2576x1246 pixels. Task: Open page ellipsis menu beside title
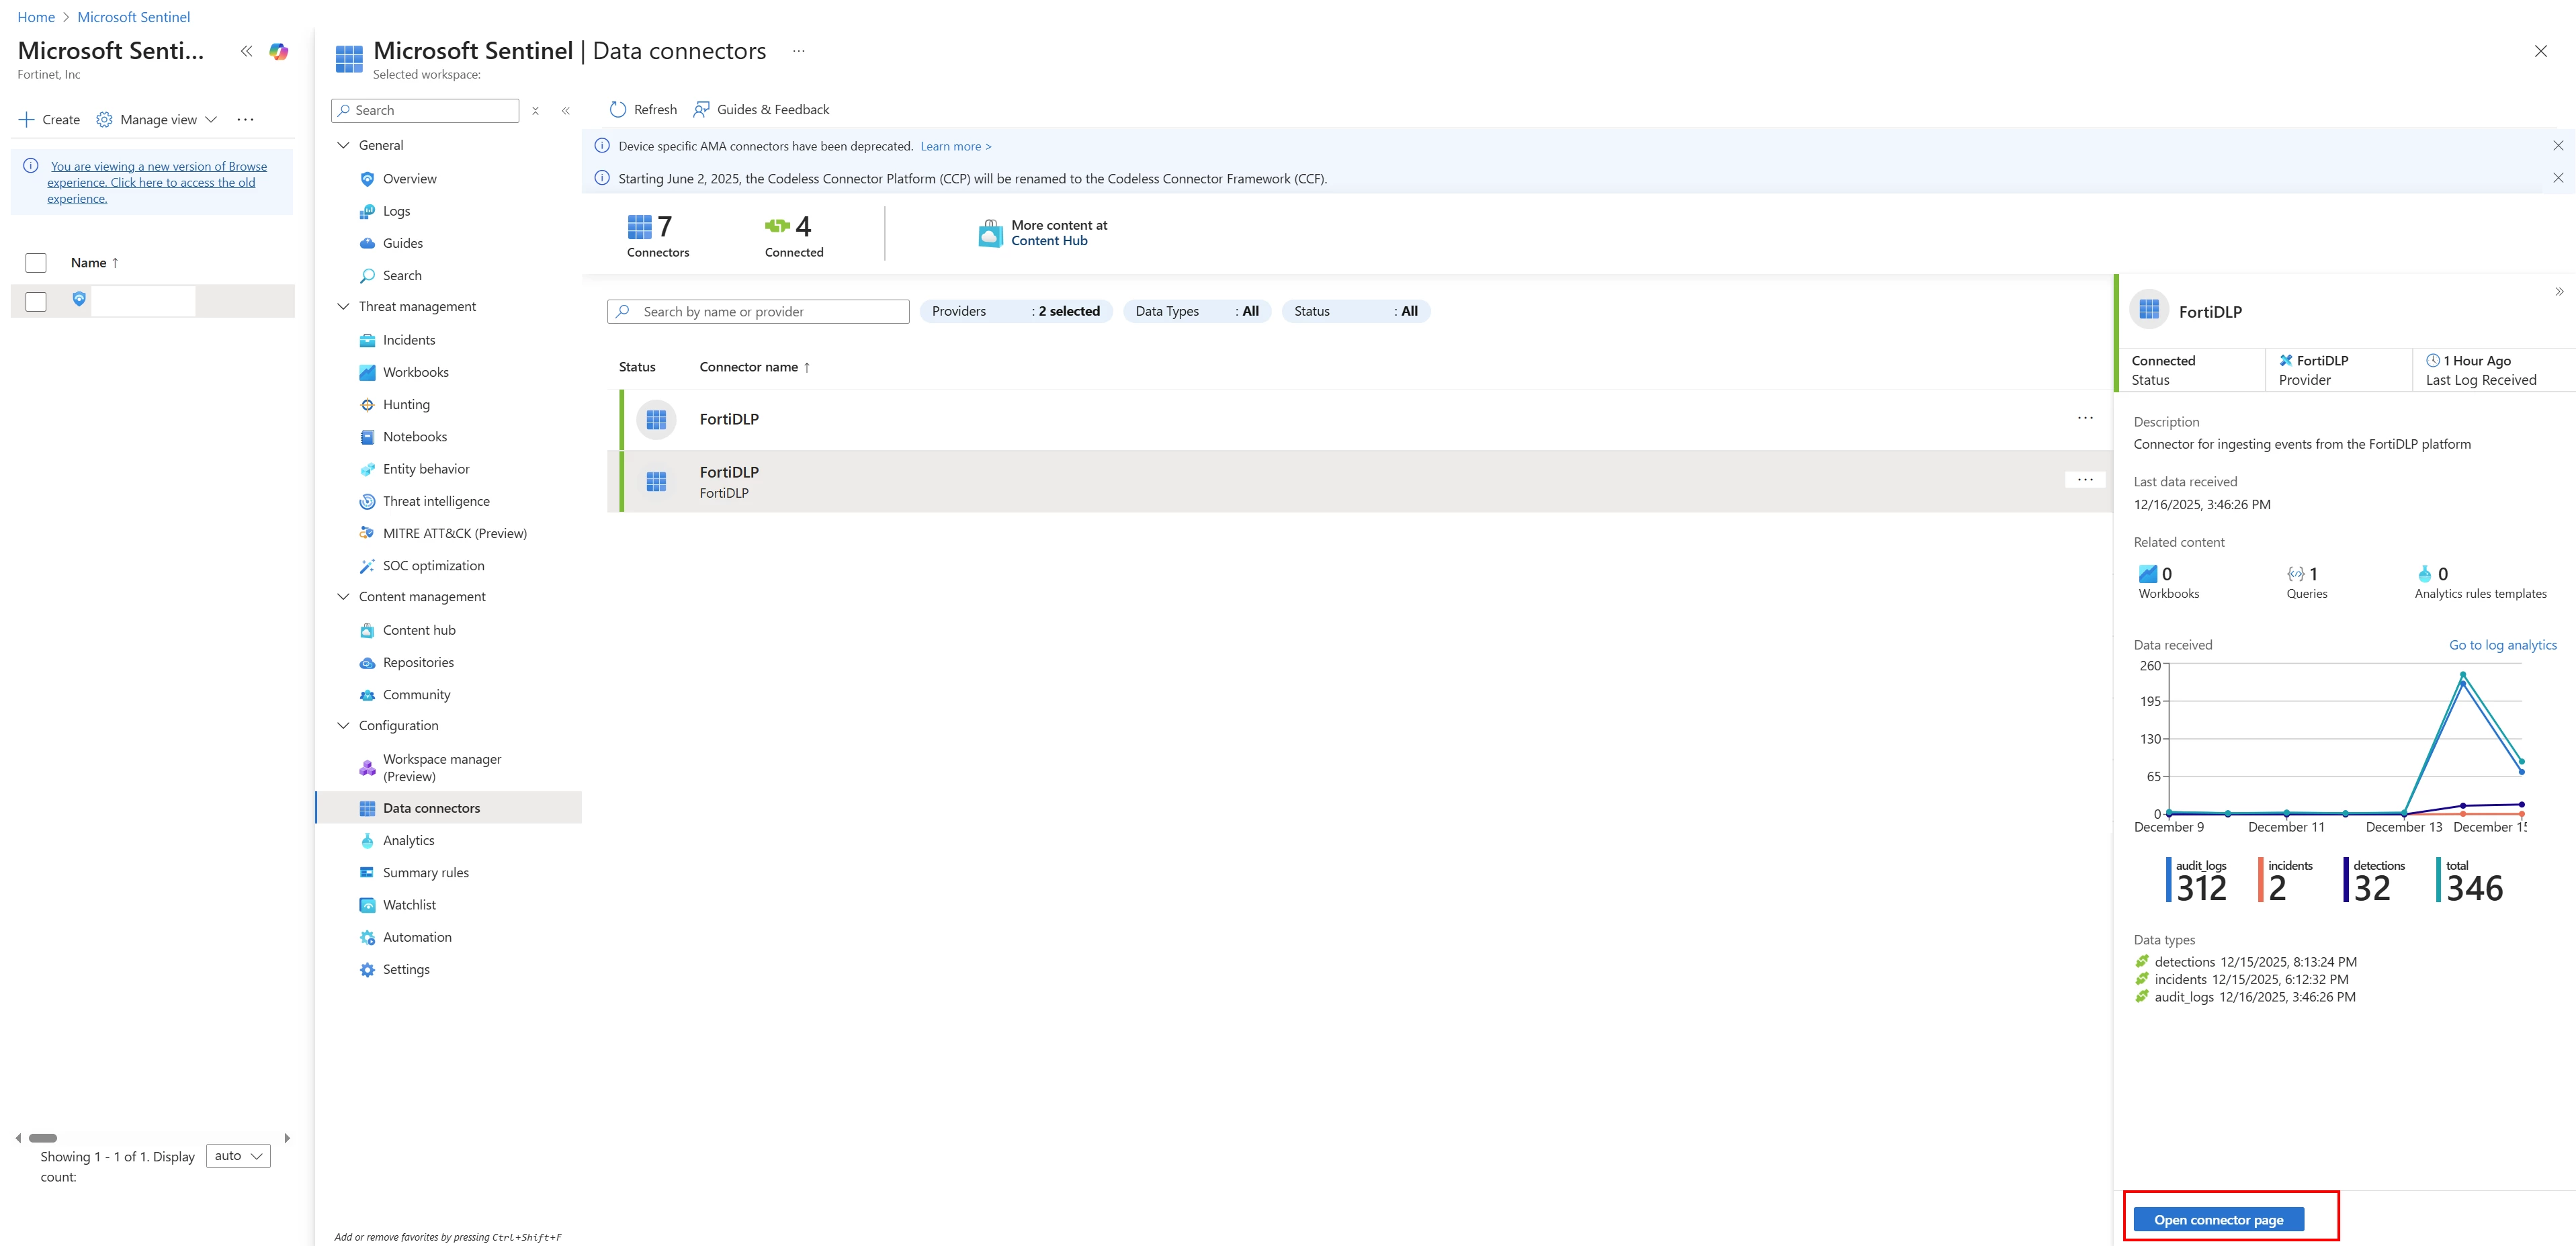click(799, 51)
